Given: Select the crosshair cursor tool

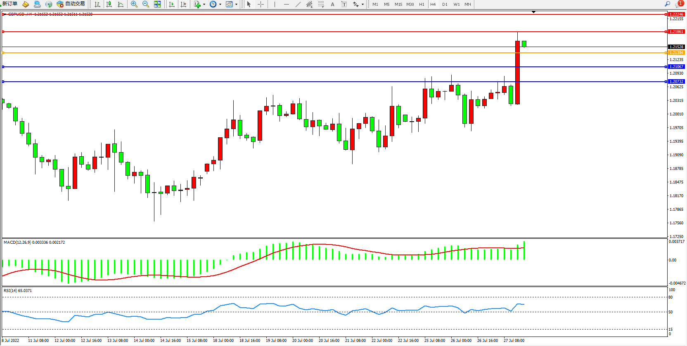Looking at the screenshot, I should tap(261, 4).
